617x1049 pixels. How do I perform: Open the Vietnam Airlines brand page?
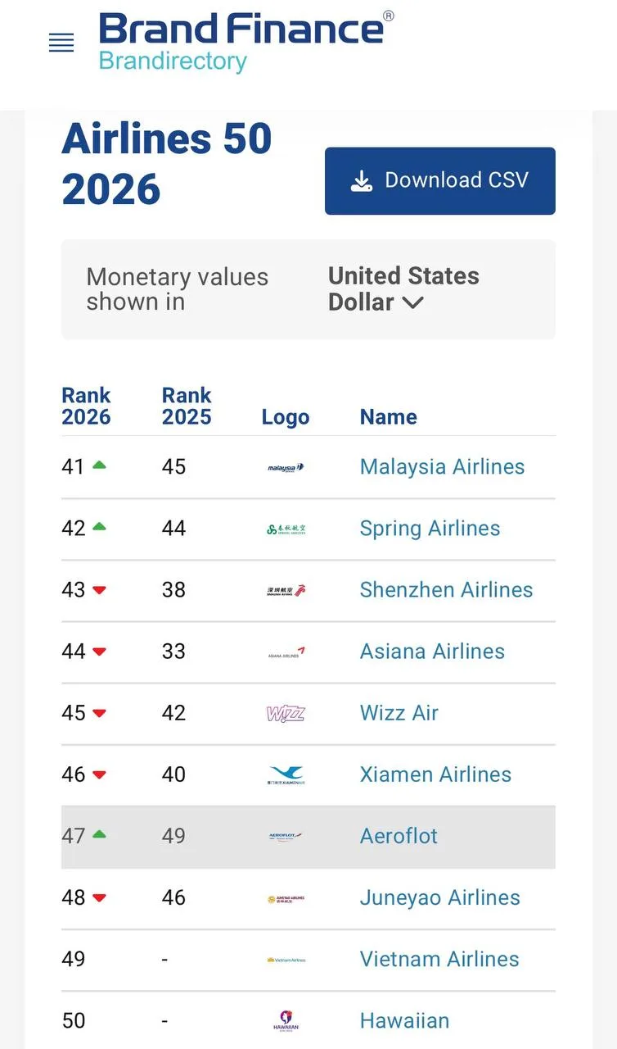pos(439,959)
